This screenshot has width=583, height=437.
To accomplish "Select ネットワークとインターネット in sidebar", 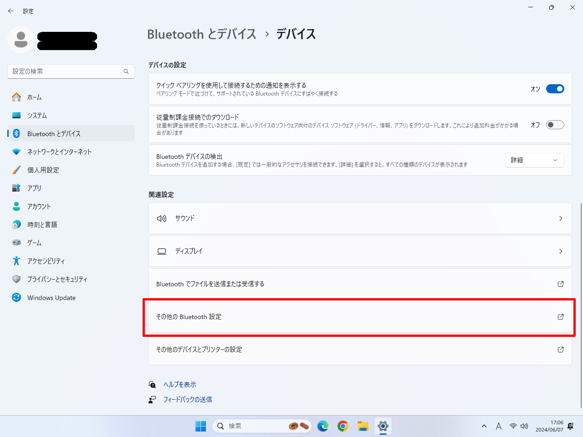I will click(71, 152).
